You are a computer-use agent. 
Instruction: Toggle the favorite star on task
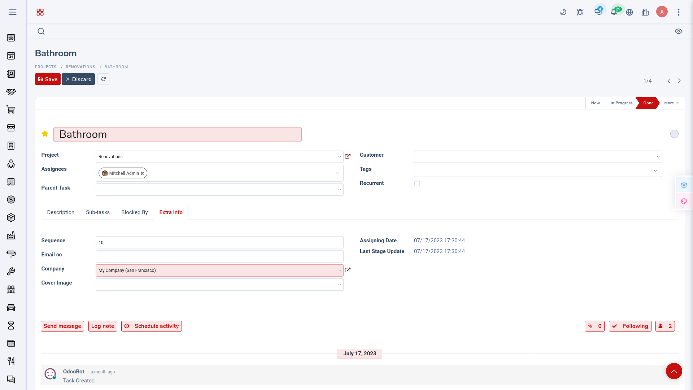[45, 134]
